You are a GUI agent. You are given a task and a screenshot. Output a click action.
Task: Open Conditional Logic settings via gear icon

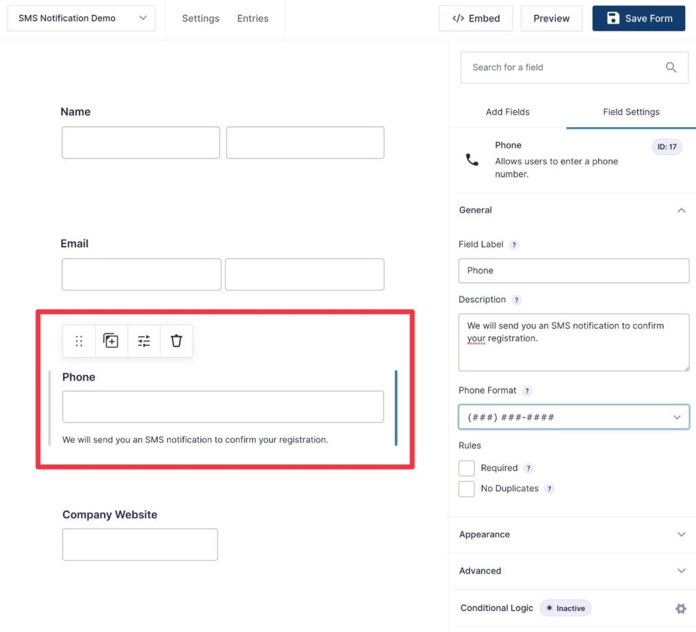click(x=681, y=608)
